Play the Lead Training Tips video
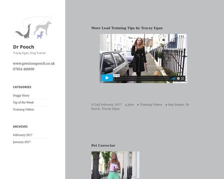Image resolution: width=224 pixels, height=179 pixels. 107,78
